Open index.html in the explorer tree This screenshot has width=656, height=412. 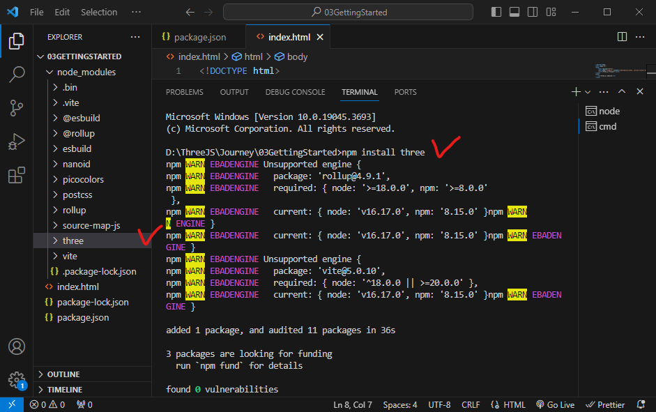(93, 287)
